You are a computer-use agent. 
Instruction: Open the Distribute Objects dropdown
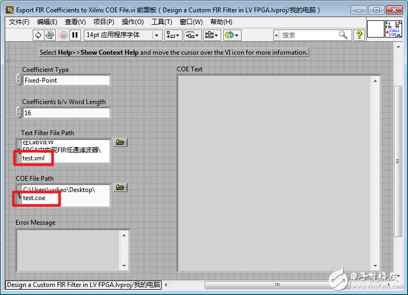193,35
